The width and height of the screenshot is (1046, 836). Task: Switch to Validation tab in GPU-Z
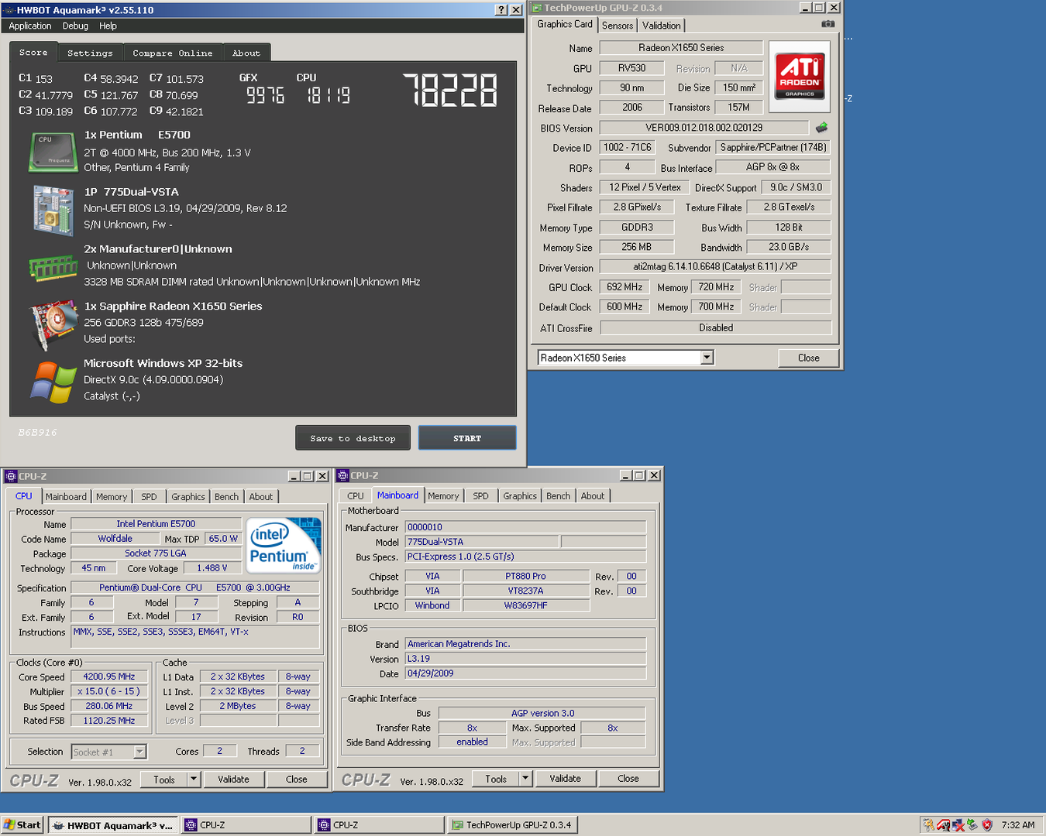coord(662,26)
